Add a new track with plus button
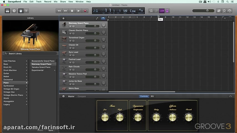The width and height of the screenshot is (237, 133). click(63, 18)
